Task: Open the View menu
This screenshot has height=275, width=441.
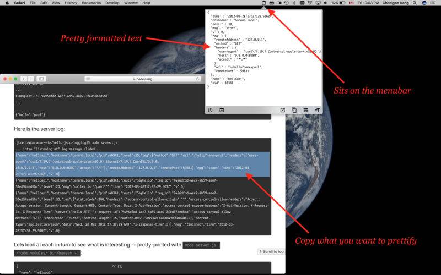Action: click(x=56, y=3)
